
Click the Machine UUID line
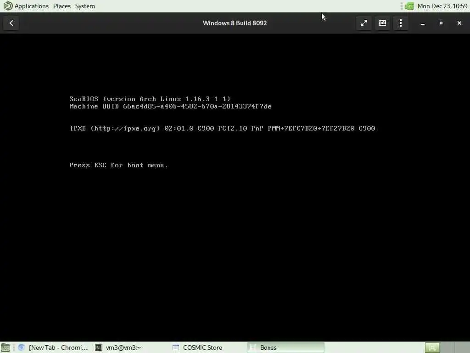(x=170, y=106)
